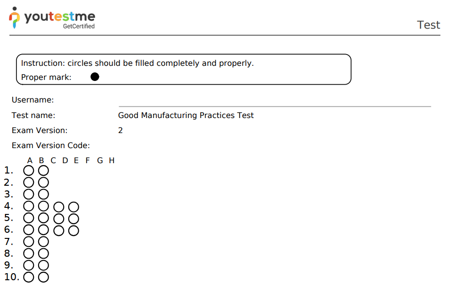Viewport: 455px width, 284px height.
Task: Click the filled proper mark example circle
Action: [x=95, y=77]
